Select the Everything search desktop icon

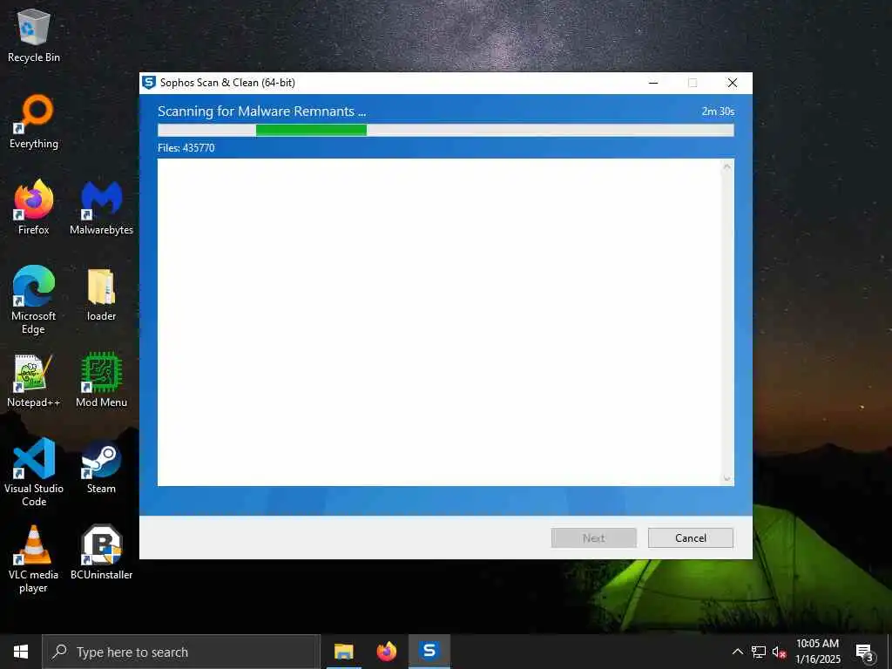click(x=34, y=121)
